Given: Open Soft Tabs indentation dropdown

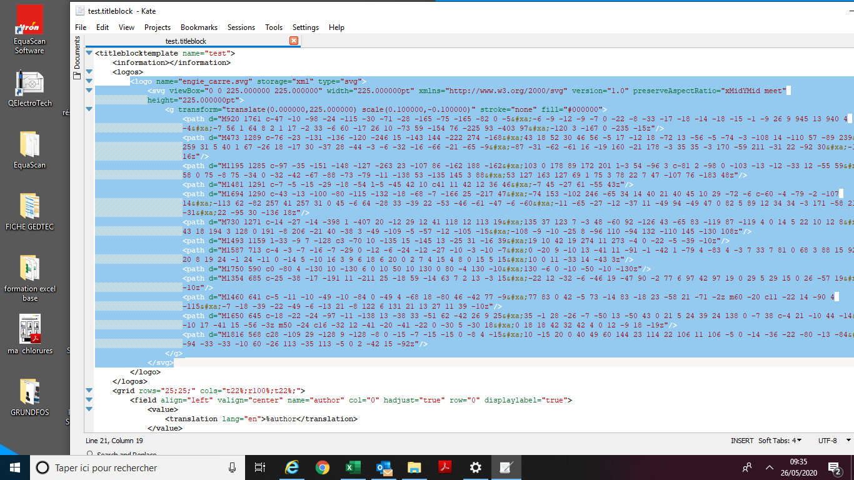Looking at the screenshot, I should point(780,441).
